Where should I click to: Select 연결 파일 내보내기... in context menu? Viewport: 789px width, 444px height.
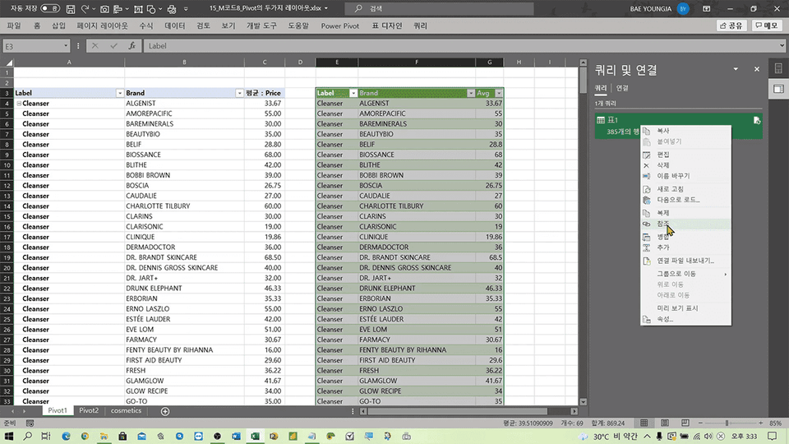[685, 261]
